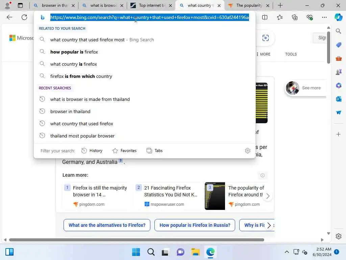Image resolution: width=346 pixels, height=260 pixels.
Task: Filter suggestions by History
Action: click(x=92, y=151)
